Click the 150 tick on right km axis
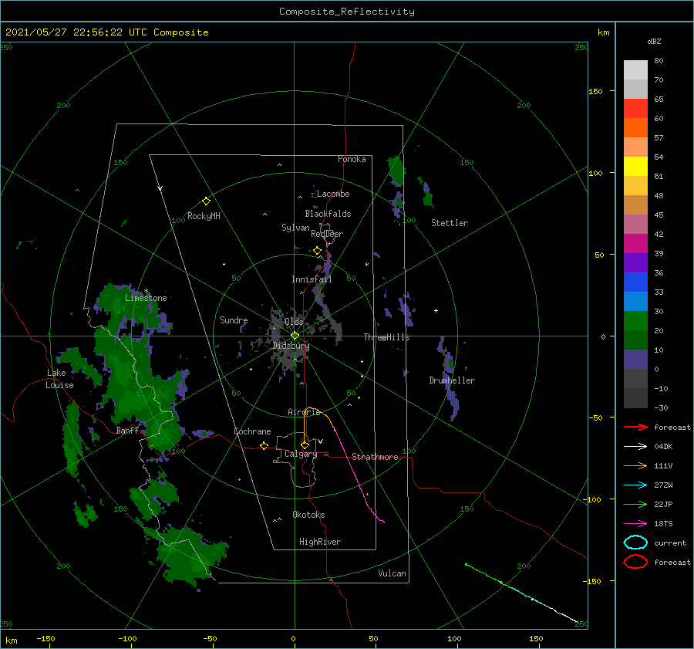The image size is (694, 649). tap(596, 91)
